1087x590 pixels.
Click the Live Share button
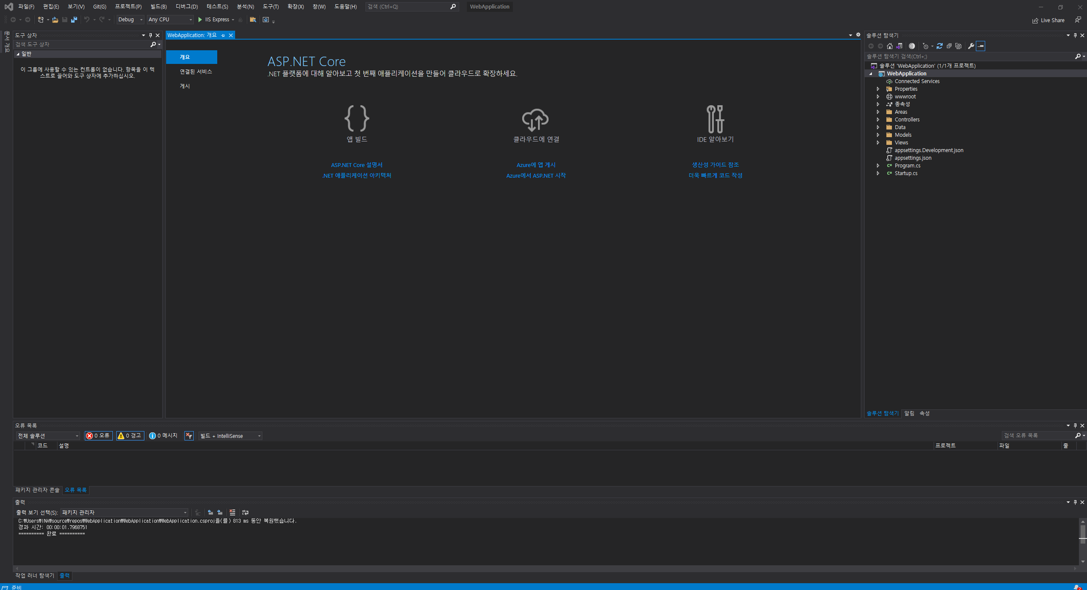coord(1048,20)
